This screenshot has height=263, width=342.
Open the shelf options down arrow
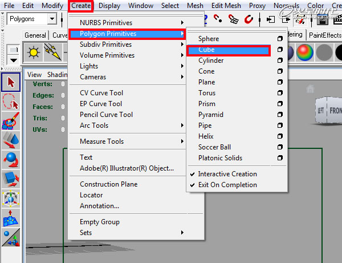(14, 60)
